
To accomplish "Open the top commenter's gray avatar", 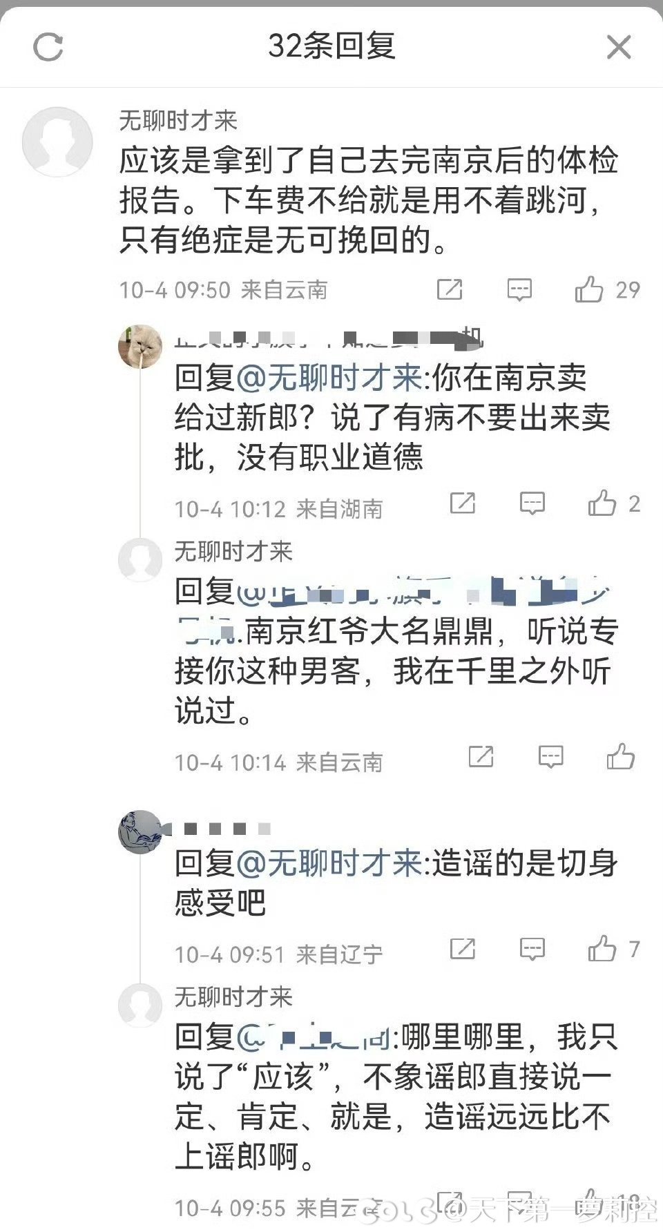I will click(x=57, y=142).
